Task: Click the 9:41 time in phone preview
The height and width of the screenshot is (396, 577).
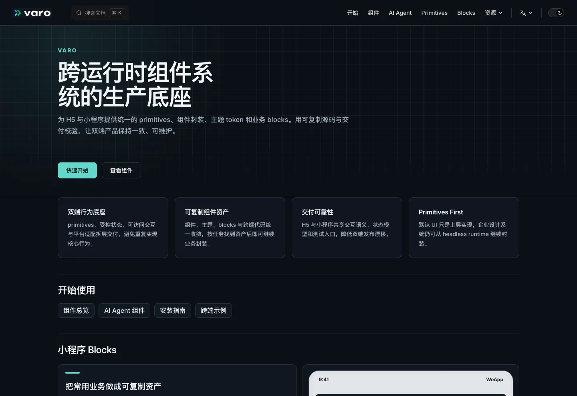Action: point(324,380)
